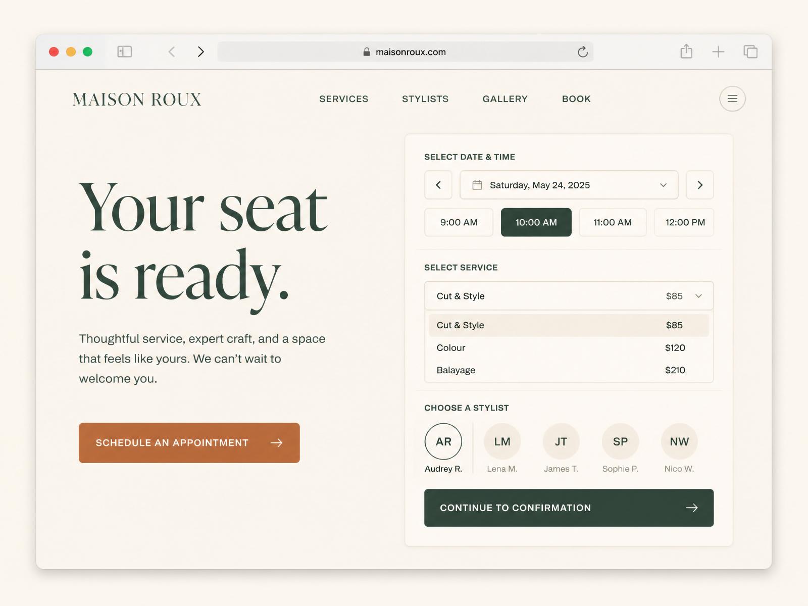Screen dimensions: 808x606
Task: Select the 12:00 PM time slot
Action: (x=684, y=222)
